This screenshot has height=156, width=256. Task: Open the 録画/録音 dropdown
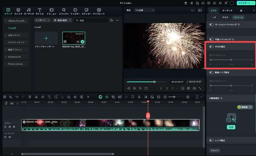(x=62, y=20)
